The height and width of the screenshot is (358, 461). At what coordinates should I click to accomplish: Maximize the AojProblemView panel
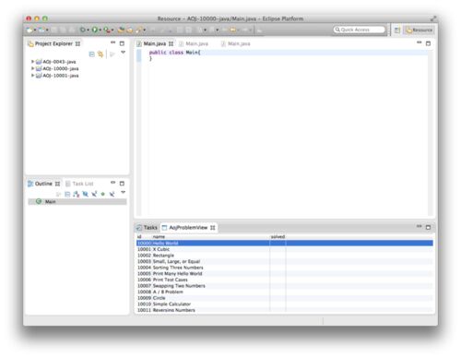pos(428,227)
